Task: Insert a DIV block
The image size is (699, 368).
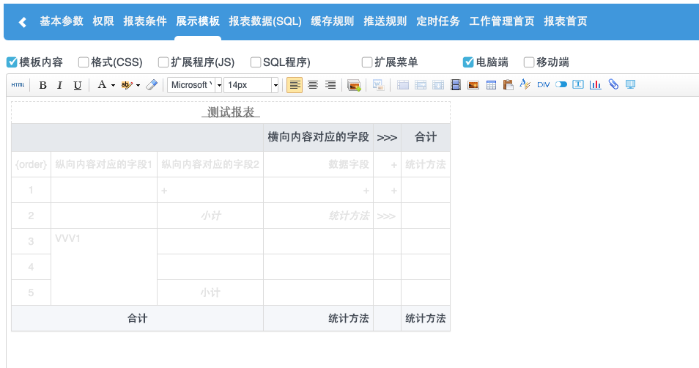Action: click(543, 85)
